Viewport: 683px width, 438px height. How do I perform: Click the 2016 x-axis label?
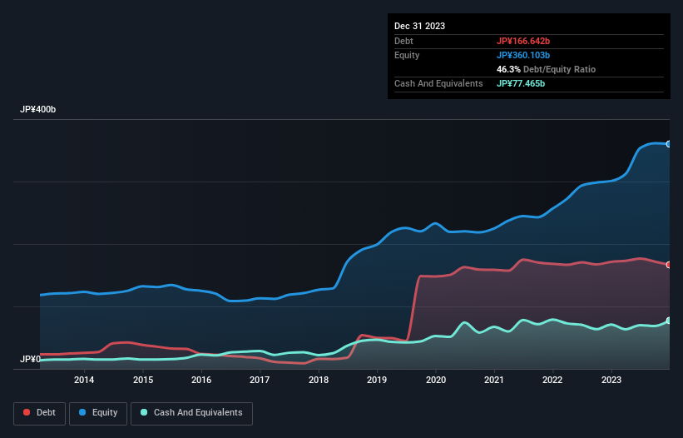coord(201,380)
